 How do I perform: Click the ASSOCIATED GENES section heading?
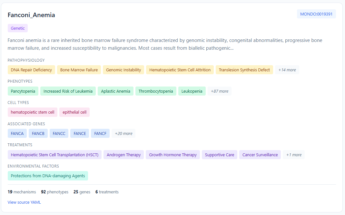pos(26,124)
